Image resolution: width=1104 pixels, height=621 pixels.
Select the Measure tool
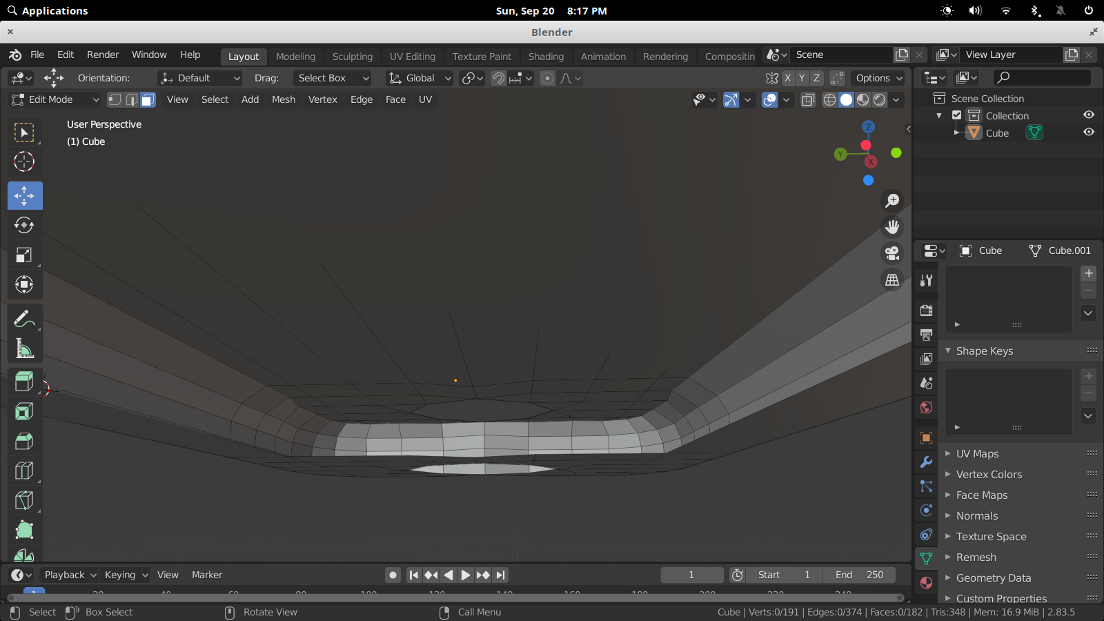[25, 348]
